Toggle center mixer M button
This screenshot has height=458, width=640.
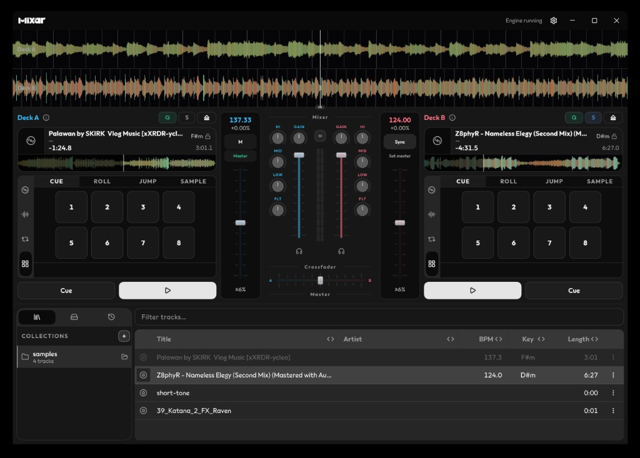tap(320, 136)
